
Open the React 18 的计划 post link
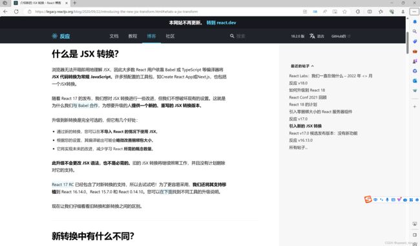pos(303,104)
